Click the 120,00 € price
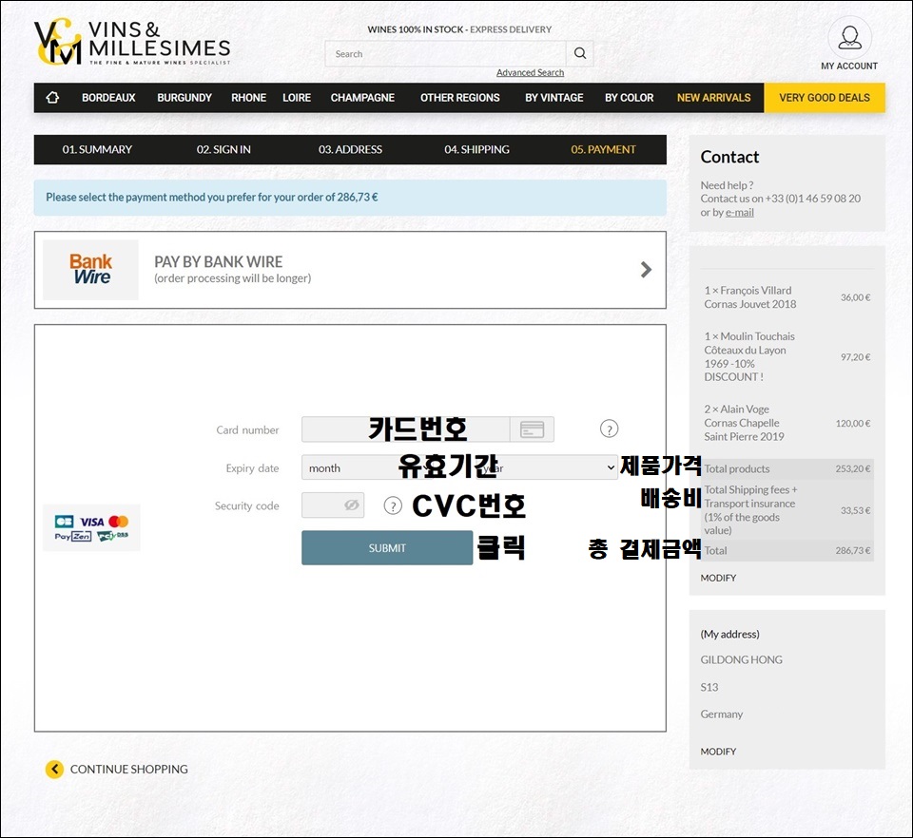This screenshot has height=838, width=913. click(853, 424)
